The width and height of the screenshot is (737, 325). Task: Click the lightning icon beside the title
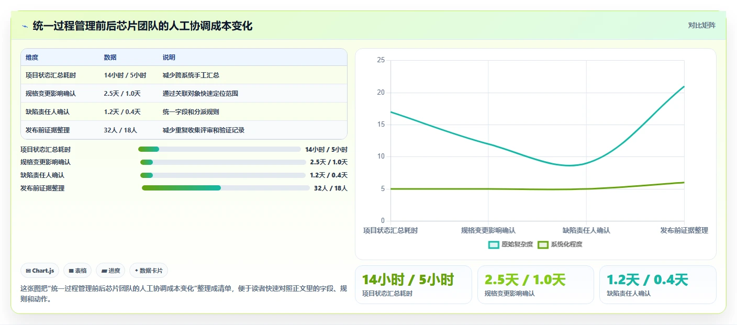coord(25,26)
